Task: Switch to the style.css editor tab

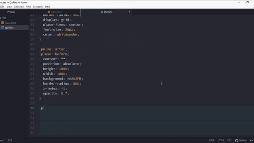Action: click(x=106, y=12)
